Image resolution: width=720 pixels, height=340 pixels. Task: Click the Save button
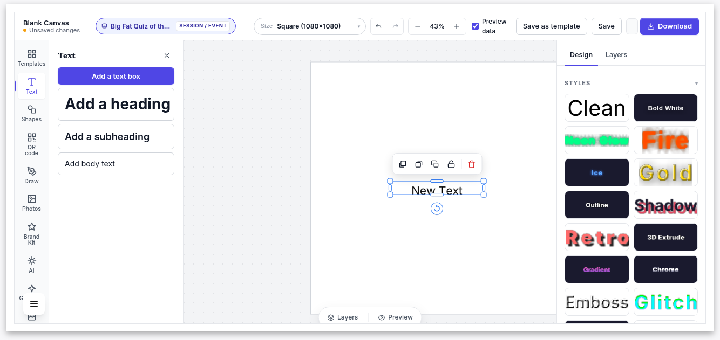click(606, 26)
